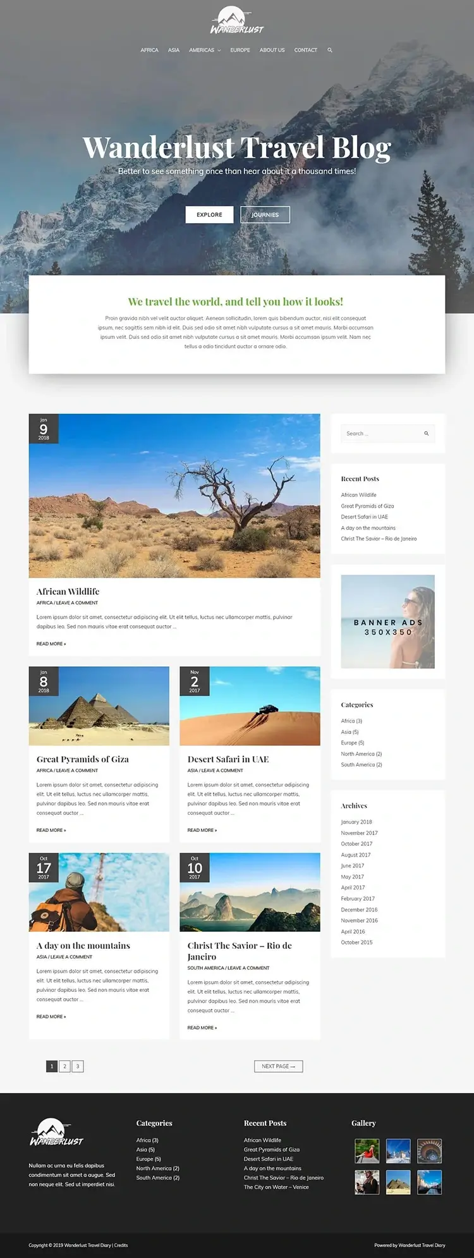
Task: Focus the sidebar Search input field
Action: pos(379,434)
